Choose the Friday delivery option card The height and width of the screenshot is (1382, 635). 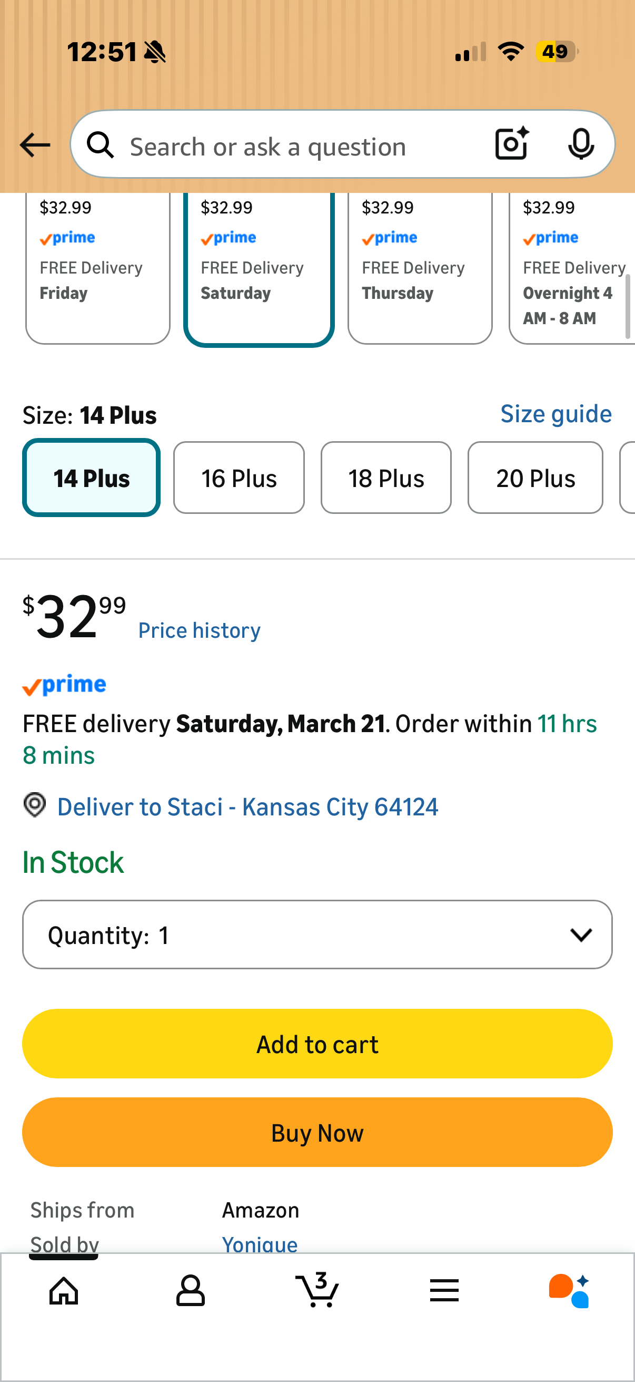click(97, 268)
